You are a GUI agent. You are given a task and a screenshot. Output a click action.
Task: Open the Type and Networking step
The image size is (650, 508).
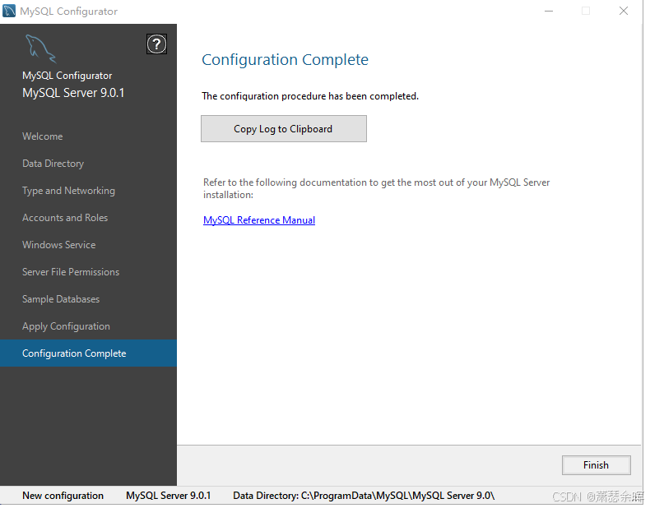[68, 191]
